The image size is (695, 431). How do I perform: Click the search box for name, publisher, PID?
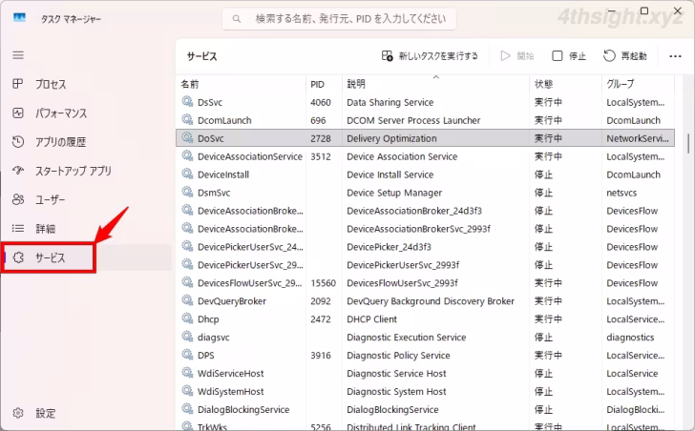pyautogui.click(x=339, y=19)
